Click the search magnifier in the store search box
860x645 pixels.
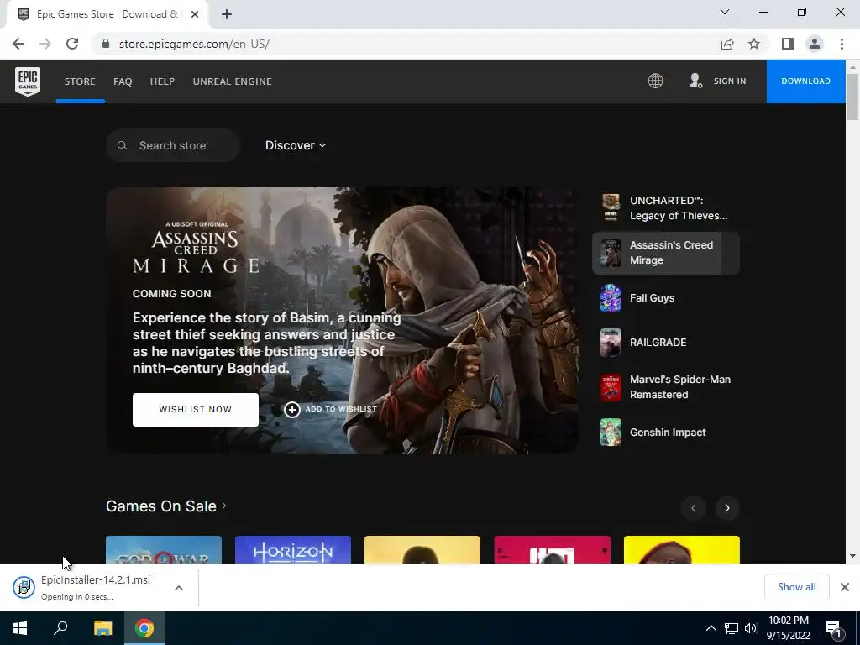(x=123, y=145)
